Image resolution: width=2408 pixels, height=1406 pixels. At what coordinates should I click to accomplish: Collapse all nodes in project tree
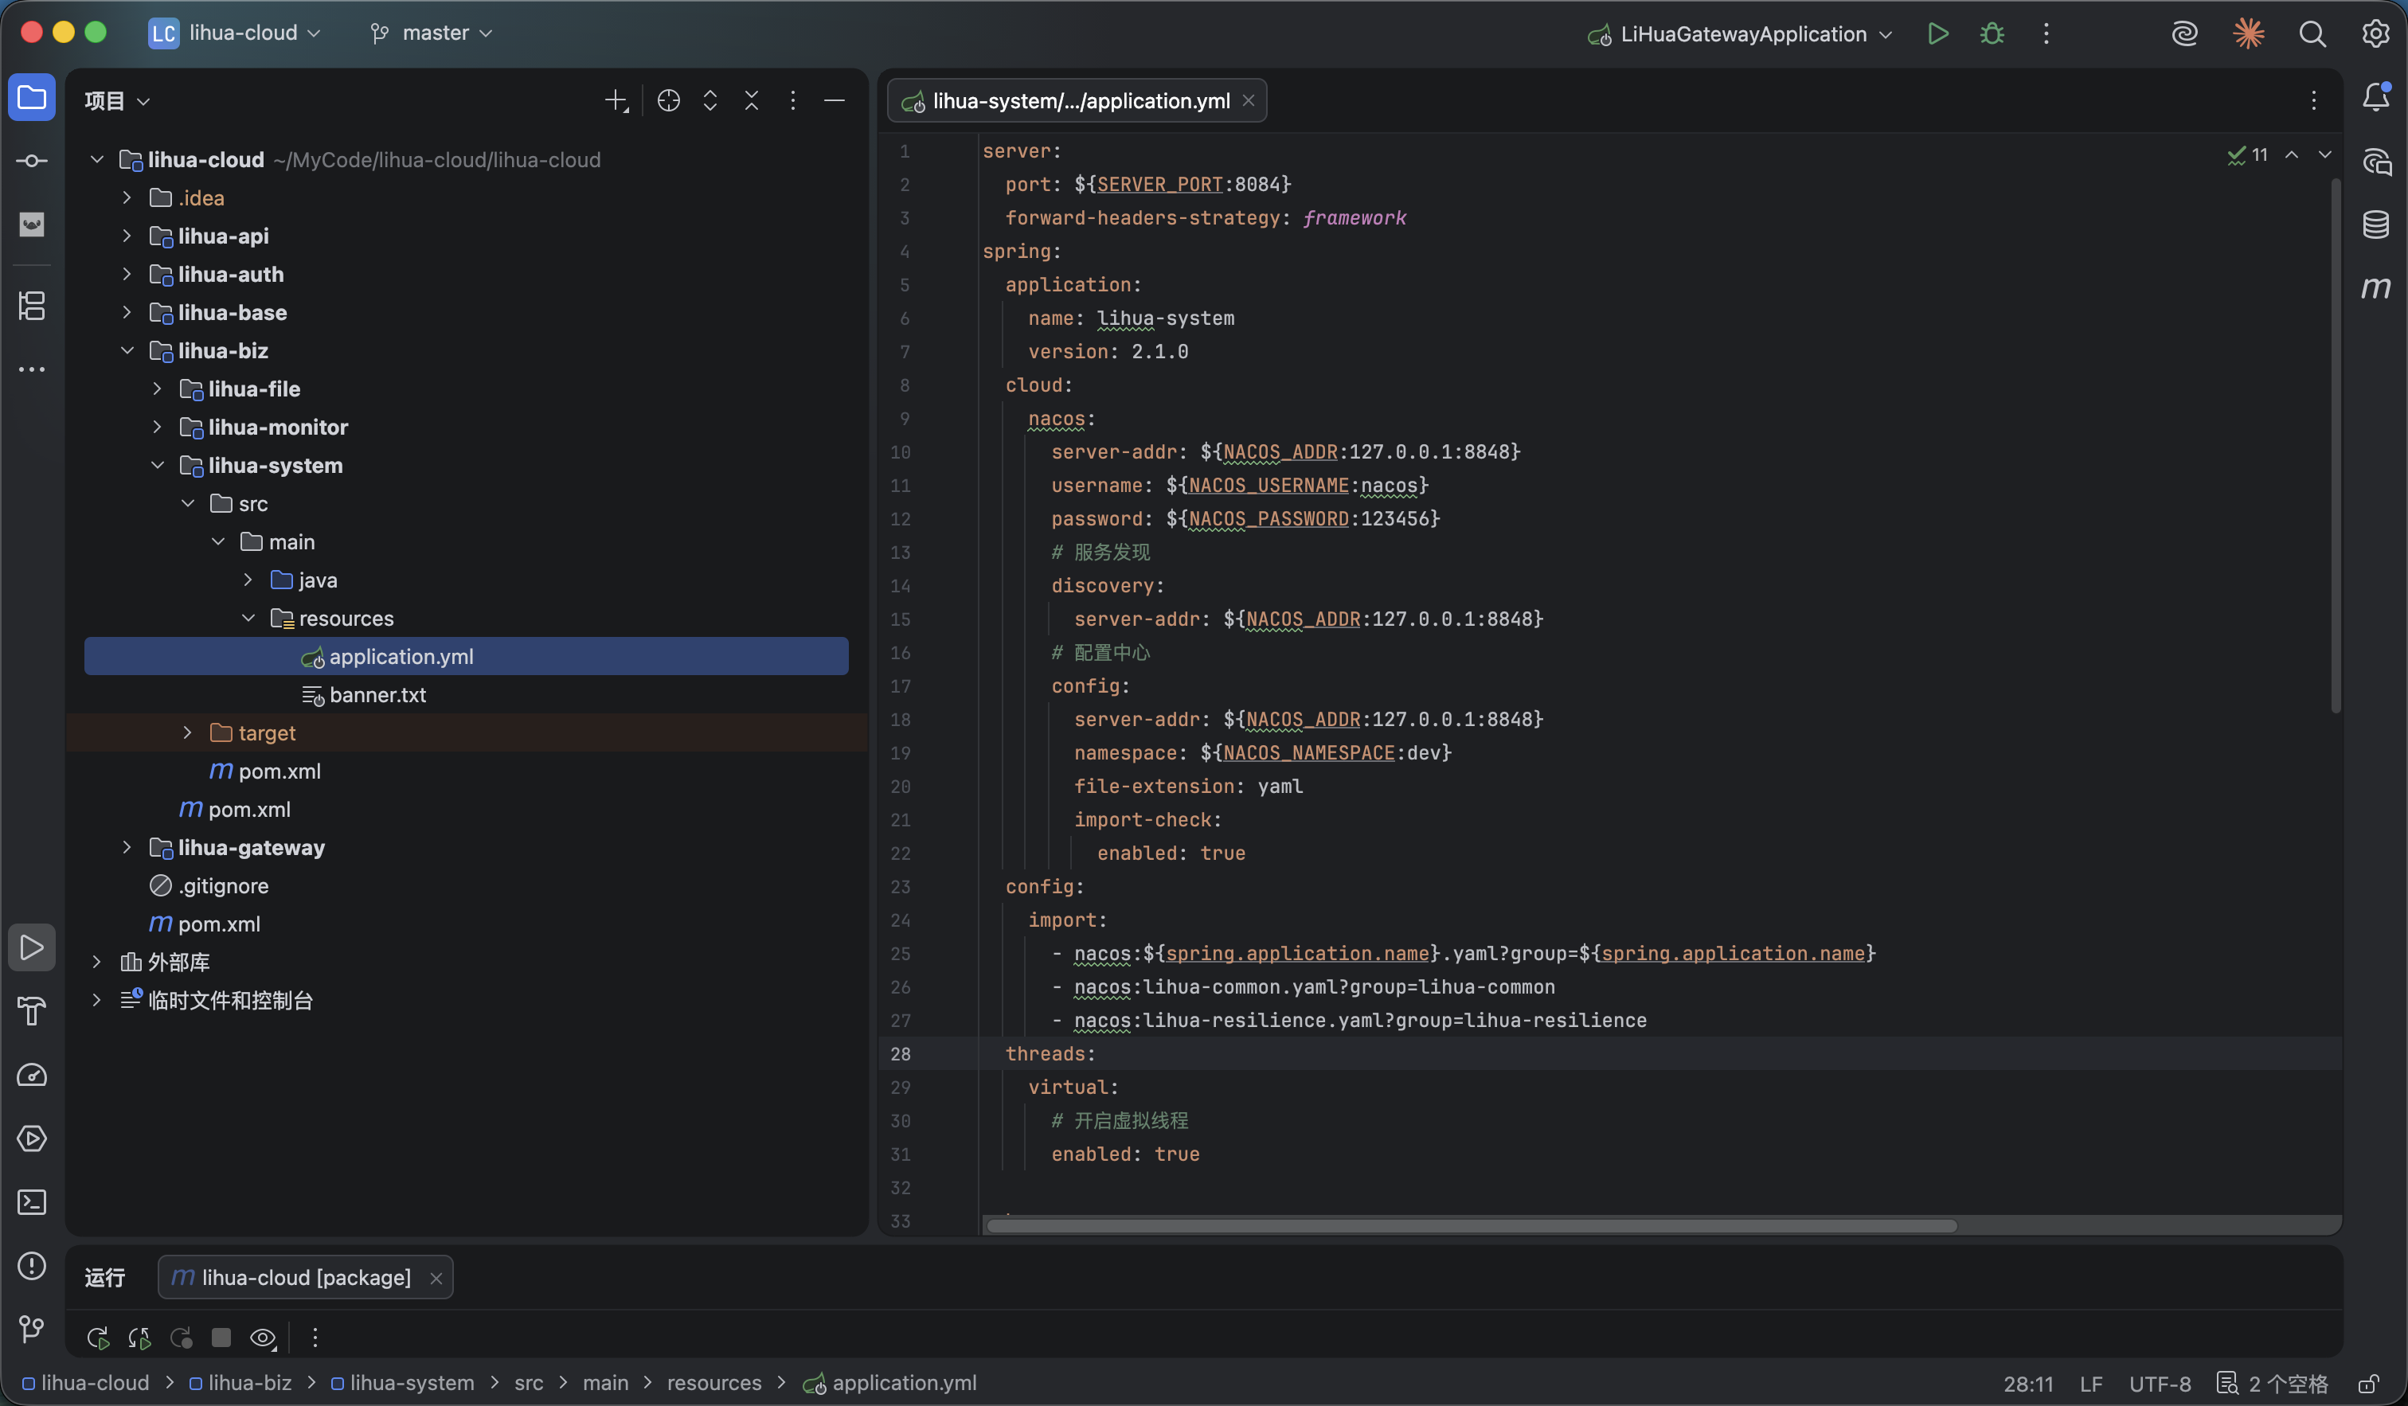(752, 100)
